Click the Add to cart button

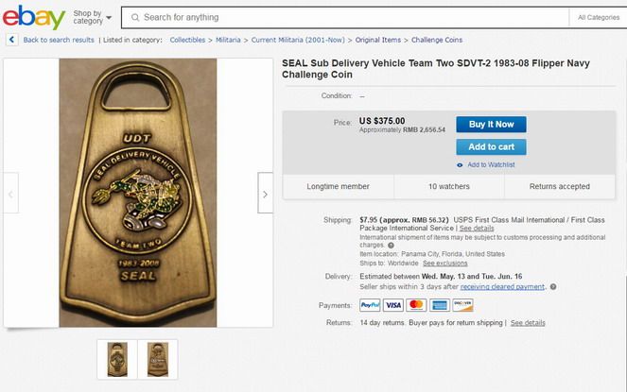point(491,147)
